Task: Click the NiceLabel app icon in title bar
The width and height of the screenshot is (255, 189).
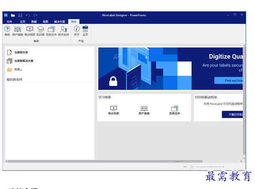Action: coord(6,15)
